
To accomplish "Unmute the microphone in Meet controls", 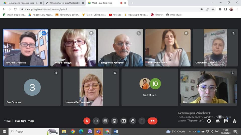I will (x=87, y=121).
